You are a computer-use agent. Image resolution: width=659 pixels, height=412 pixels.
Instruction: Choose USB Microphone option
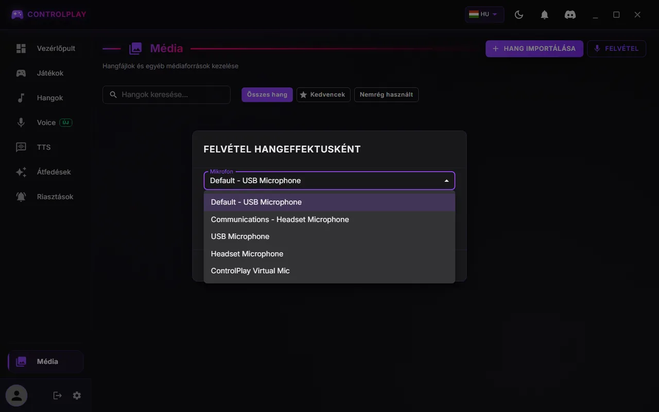[329, 236]
